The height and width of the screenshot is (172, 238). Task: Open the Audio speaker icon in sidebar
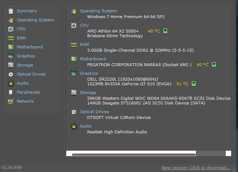coord(11,83)
